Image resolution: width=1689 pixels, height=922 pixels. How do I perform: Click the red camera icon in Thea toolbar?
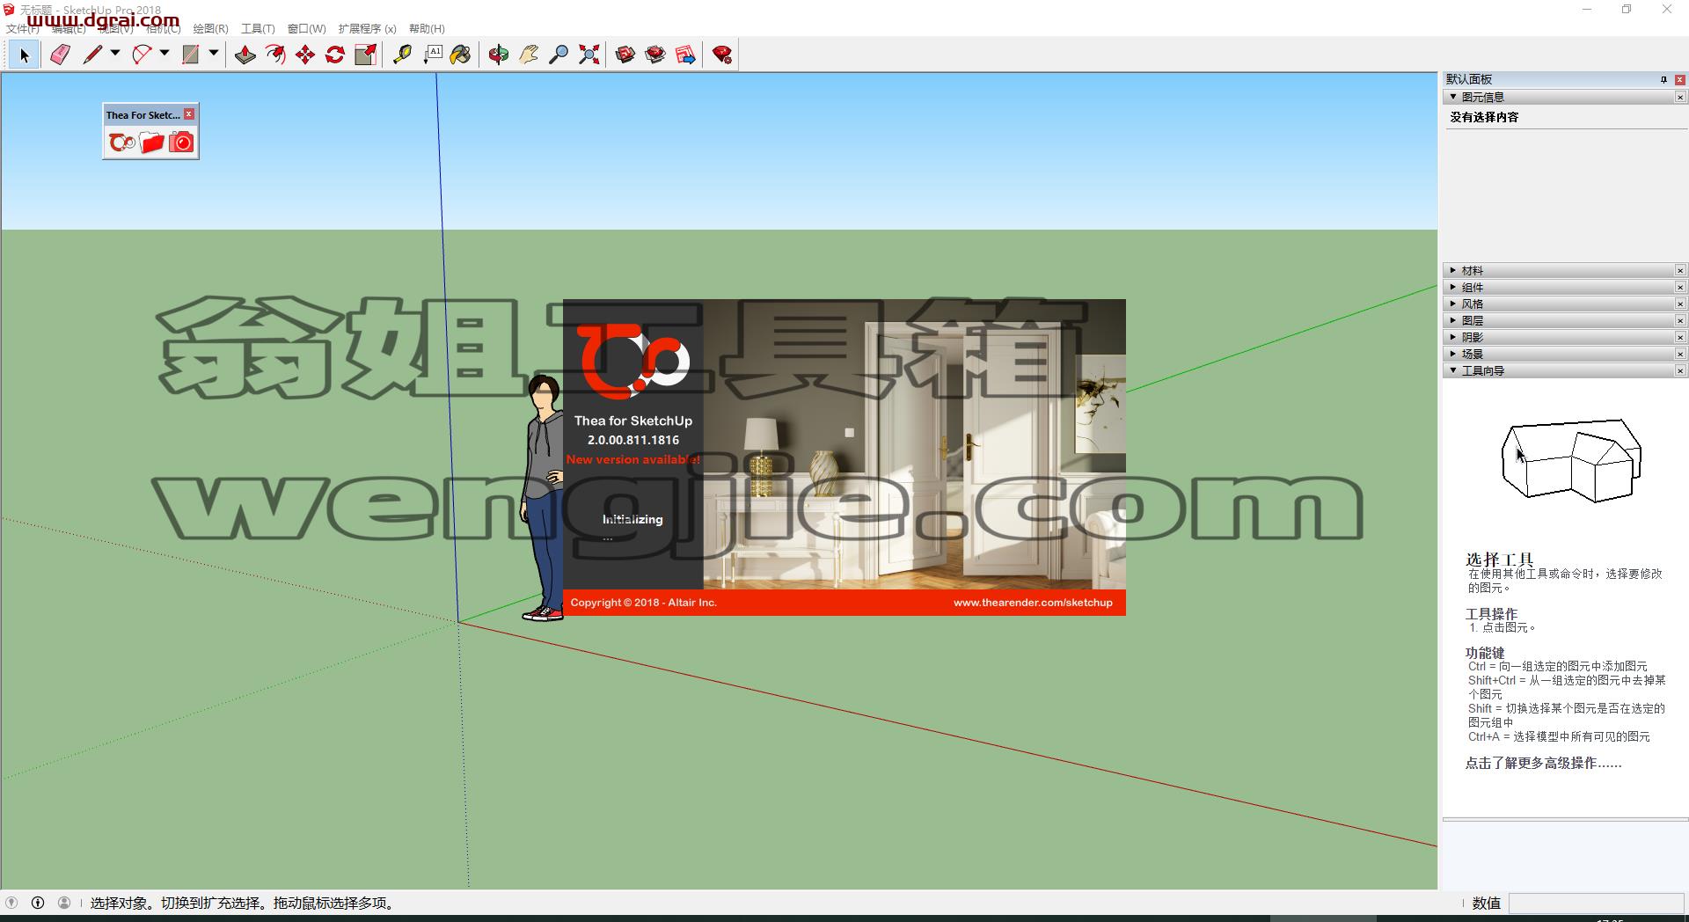pos(181,142)
